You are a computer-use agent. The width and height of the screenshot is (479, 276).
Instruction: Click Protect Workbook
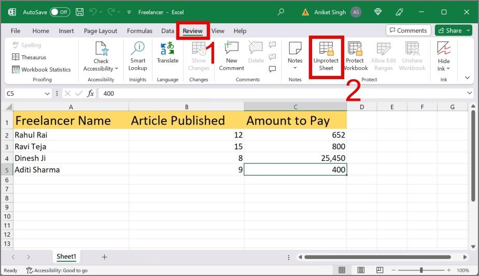[x=355, y=56]
